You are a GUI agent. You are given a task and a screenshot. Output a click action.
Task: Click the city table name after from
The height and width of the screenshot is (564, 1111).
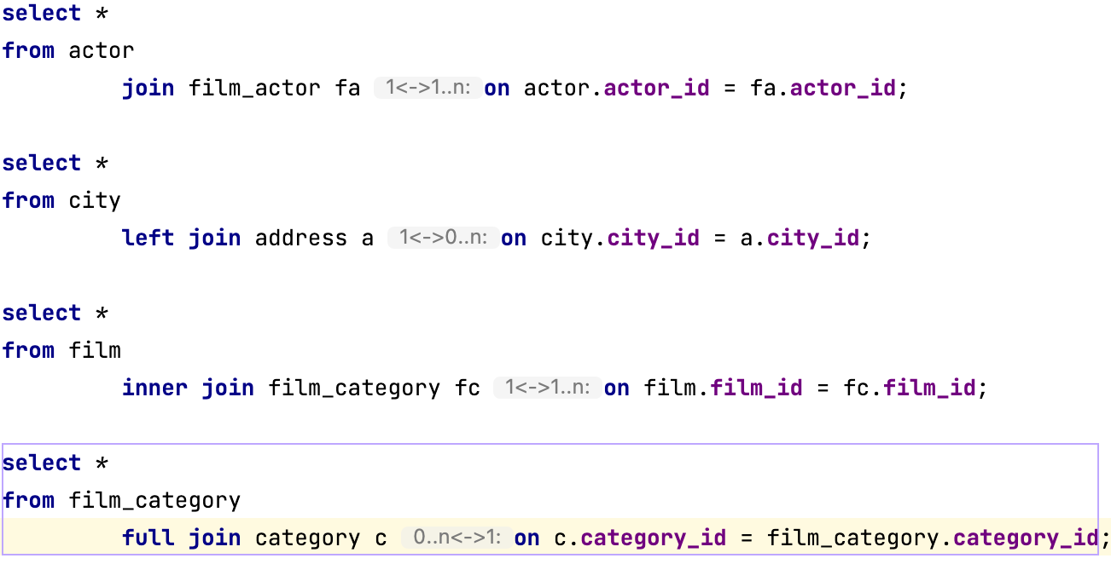[94, 200]
